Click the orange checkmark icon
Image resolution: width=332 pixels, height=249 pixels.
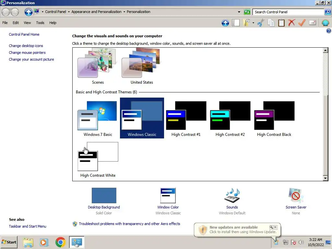click(302, 23)
